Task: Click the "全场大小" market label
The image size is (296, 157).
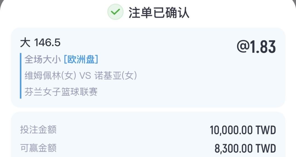Action: point(42,59)
